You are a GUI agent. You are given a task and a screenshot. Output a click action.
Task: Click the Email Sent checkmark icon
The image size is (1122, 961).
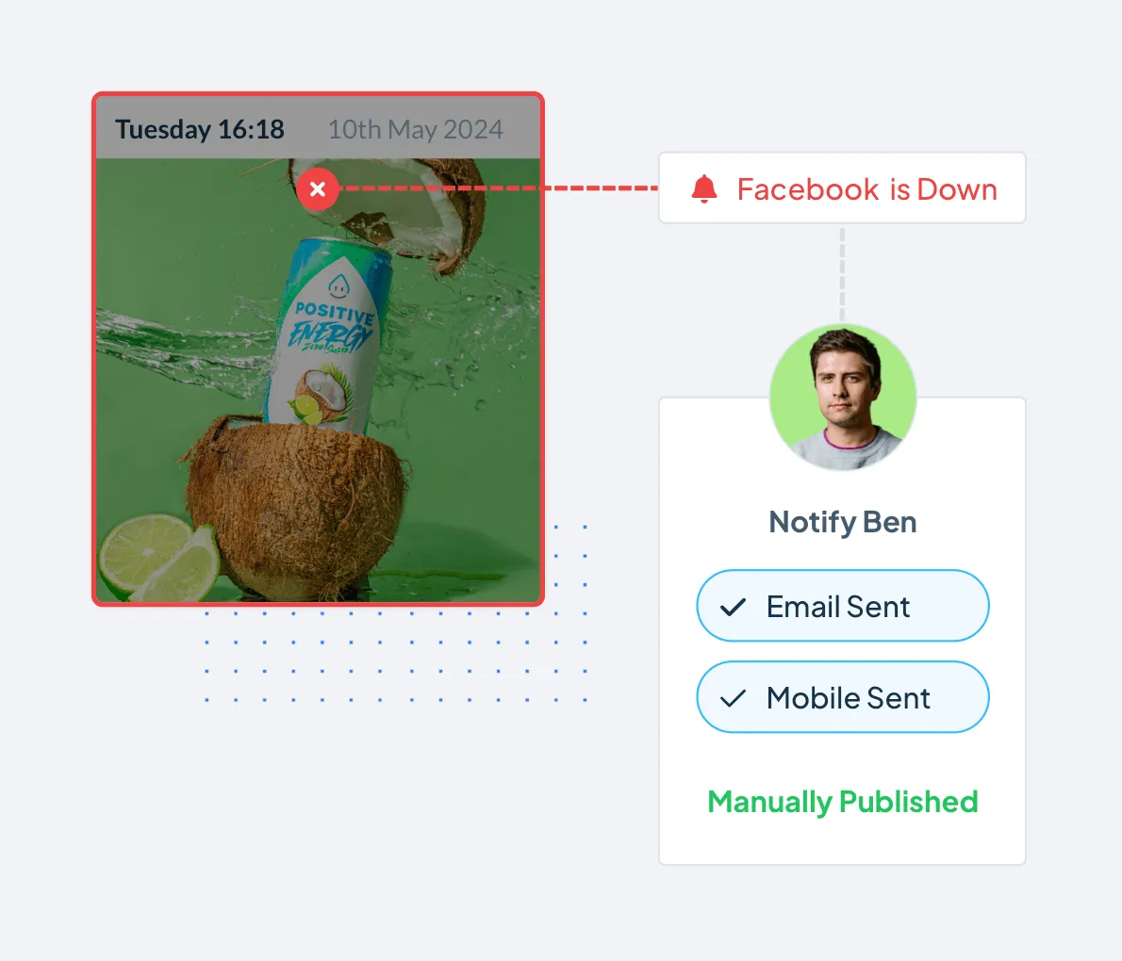point(733,607)
